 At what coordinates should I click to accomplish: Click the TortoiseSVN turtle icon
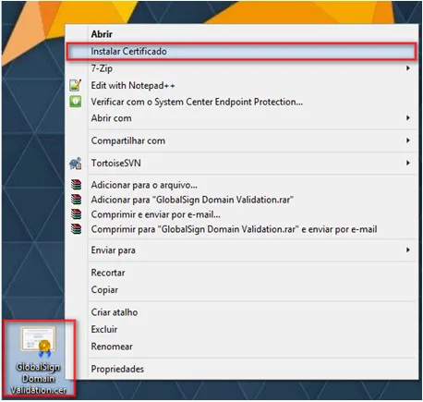click(x=76, y=164)
